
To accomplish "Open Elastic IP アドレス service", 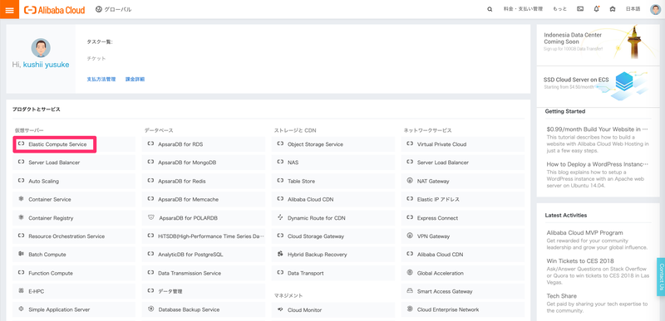I will 463,199.
